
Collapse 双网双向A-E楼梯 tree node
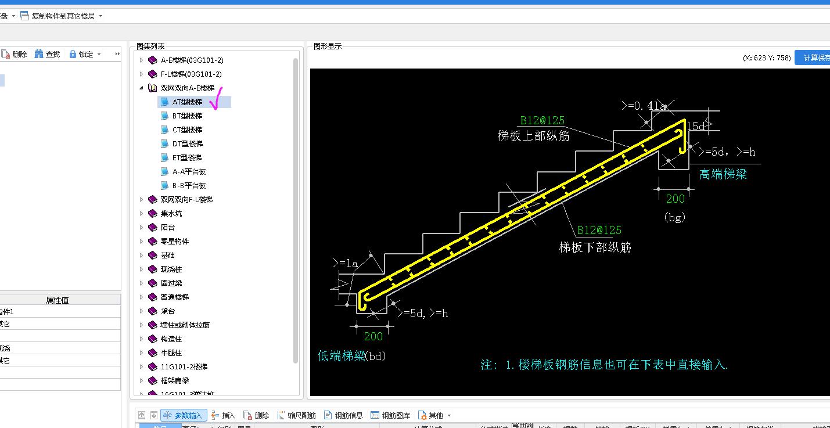point(141,88)
